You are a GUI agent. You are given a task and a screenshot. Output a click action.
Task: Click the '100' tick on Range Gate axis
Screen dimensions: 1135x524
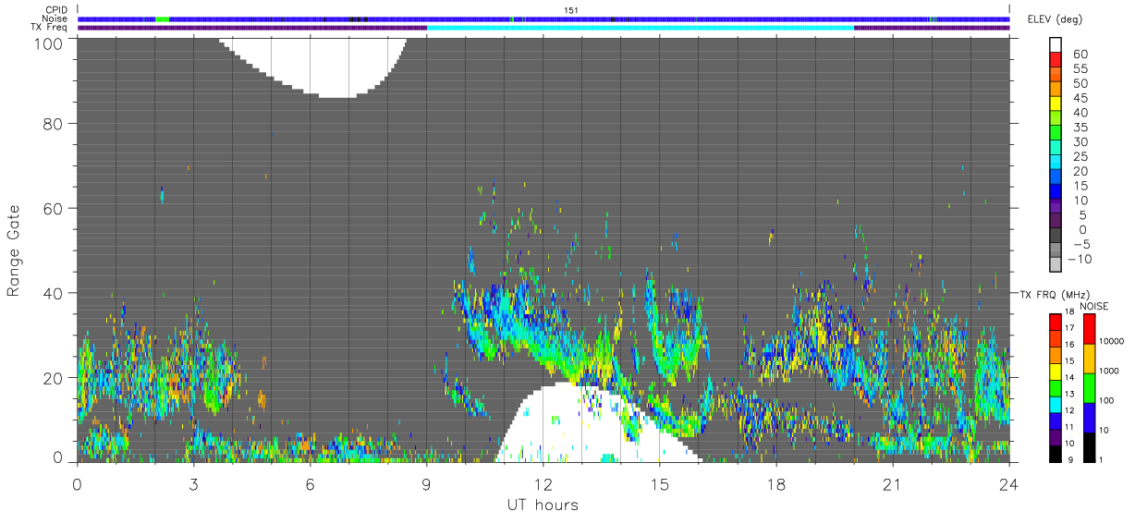point(47,43)
